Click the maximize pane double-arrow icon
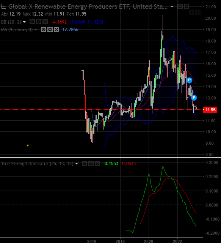This screenshot has height=243, width=221. tap(198, 12)
